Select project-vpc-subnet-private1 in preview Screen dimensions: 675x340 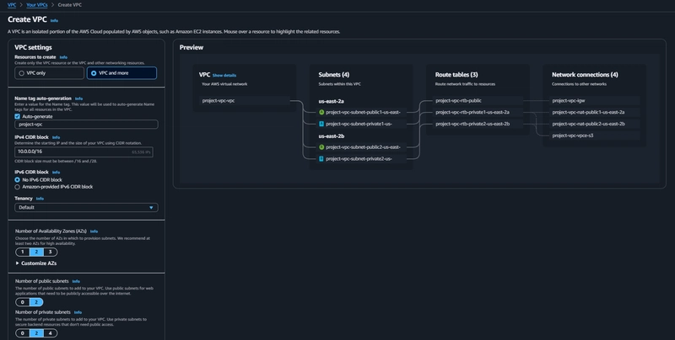coord(361,124)
